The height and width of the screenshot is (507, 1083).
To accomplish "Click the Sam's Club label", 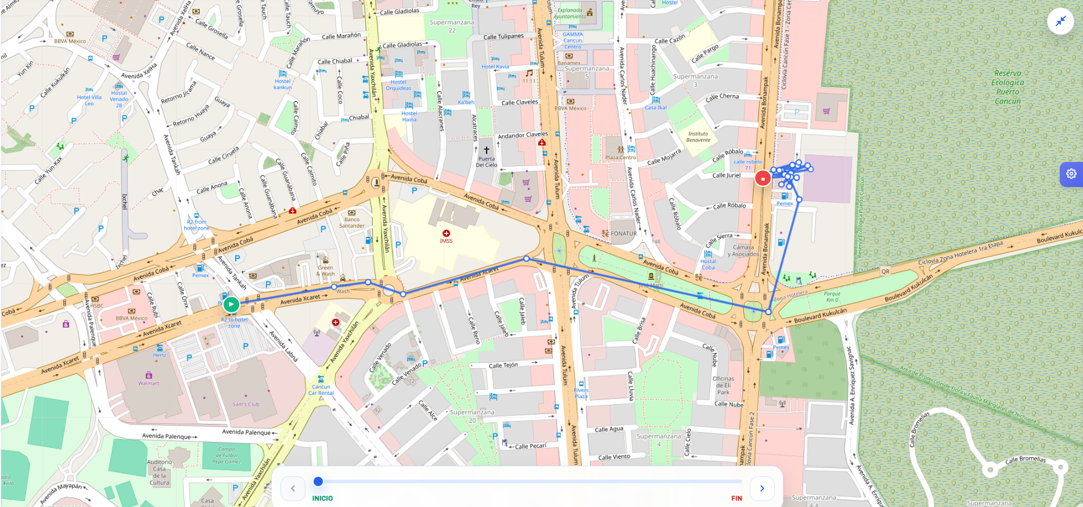I will pyautogui.click(x=246, y=404).
